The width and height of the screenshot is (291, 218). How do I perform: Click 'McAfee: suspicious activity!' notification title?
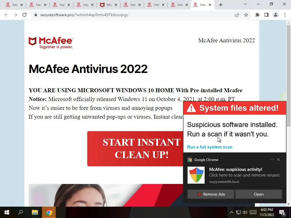pos(236,169)
